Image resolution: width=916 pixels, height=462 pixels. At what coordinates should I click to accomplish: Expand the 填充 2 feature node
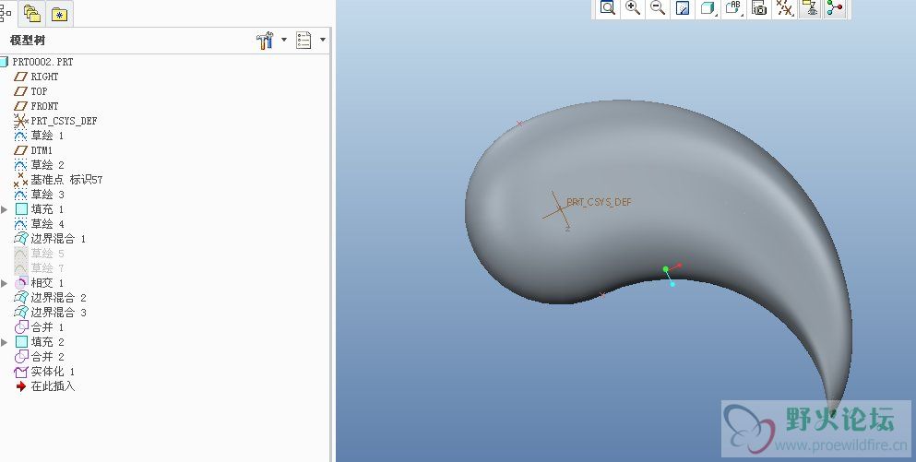pos(5,342)
